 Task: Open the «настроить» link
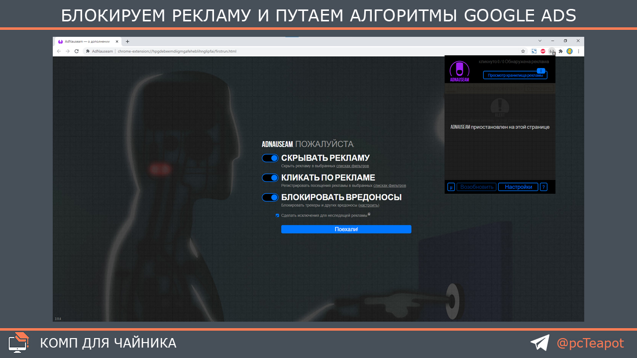[369, 205]
